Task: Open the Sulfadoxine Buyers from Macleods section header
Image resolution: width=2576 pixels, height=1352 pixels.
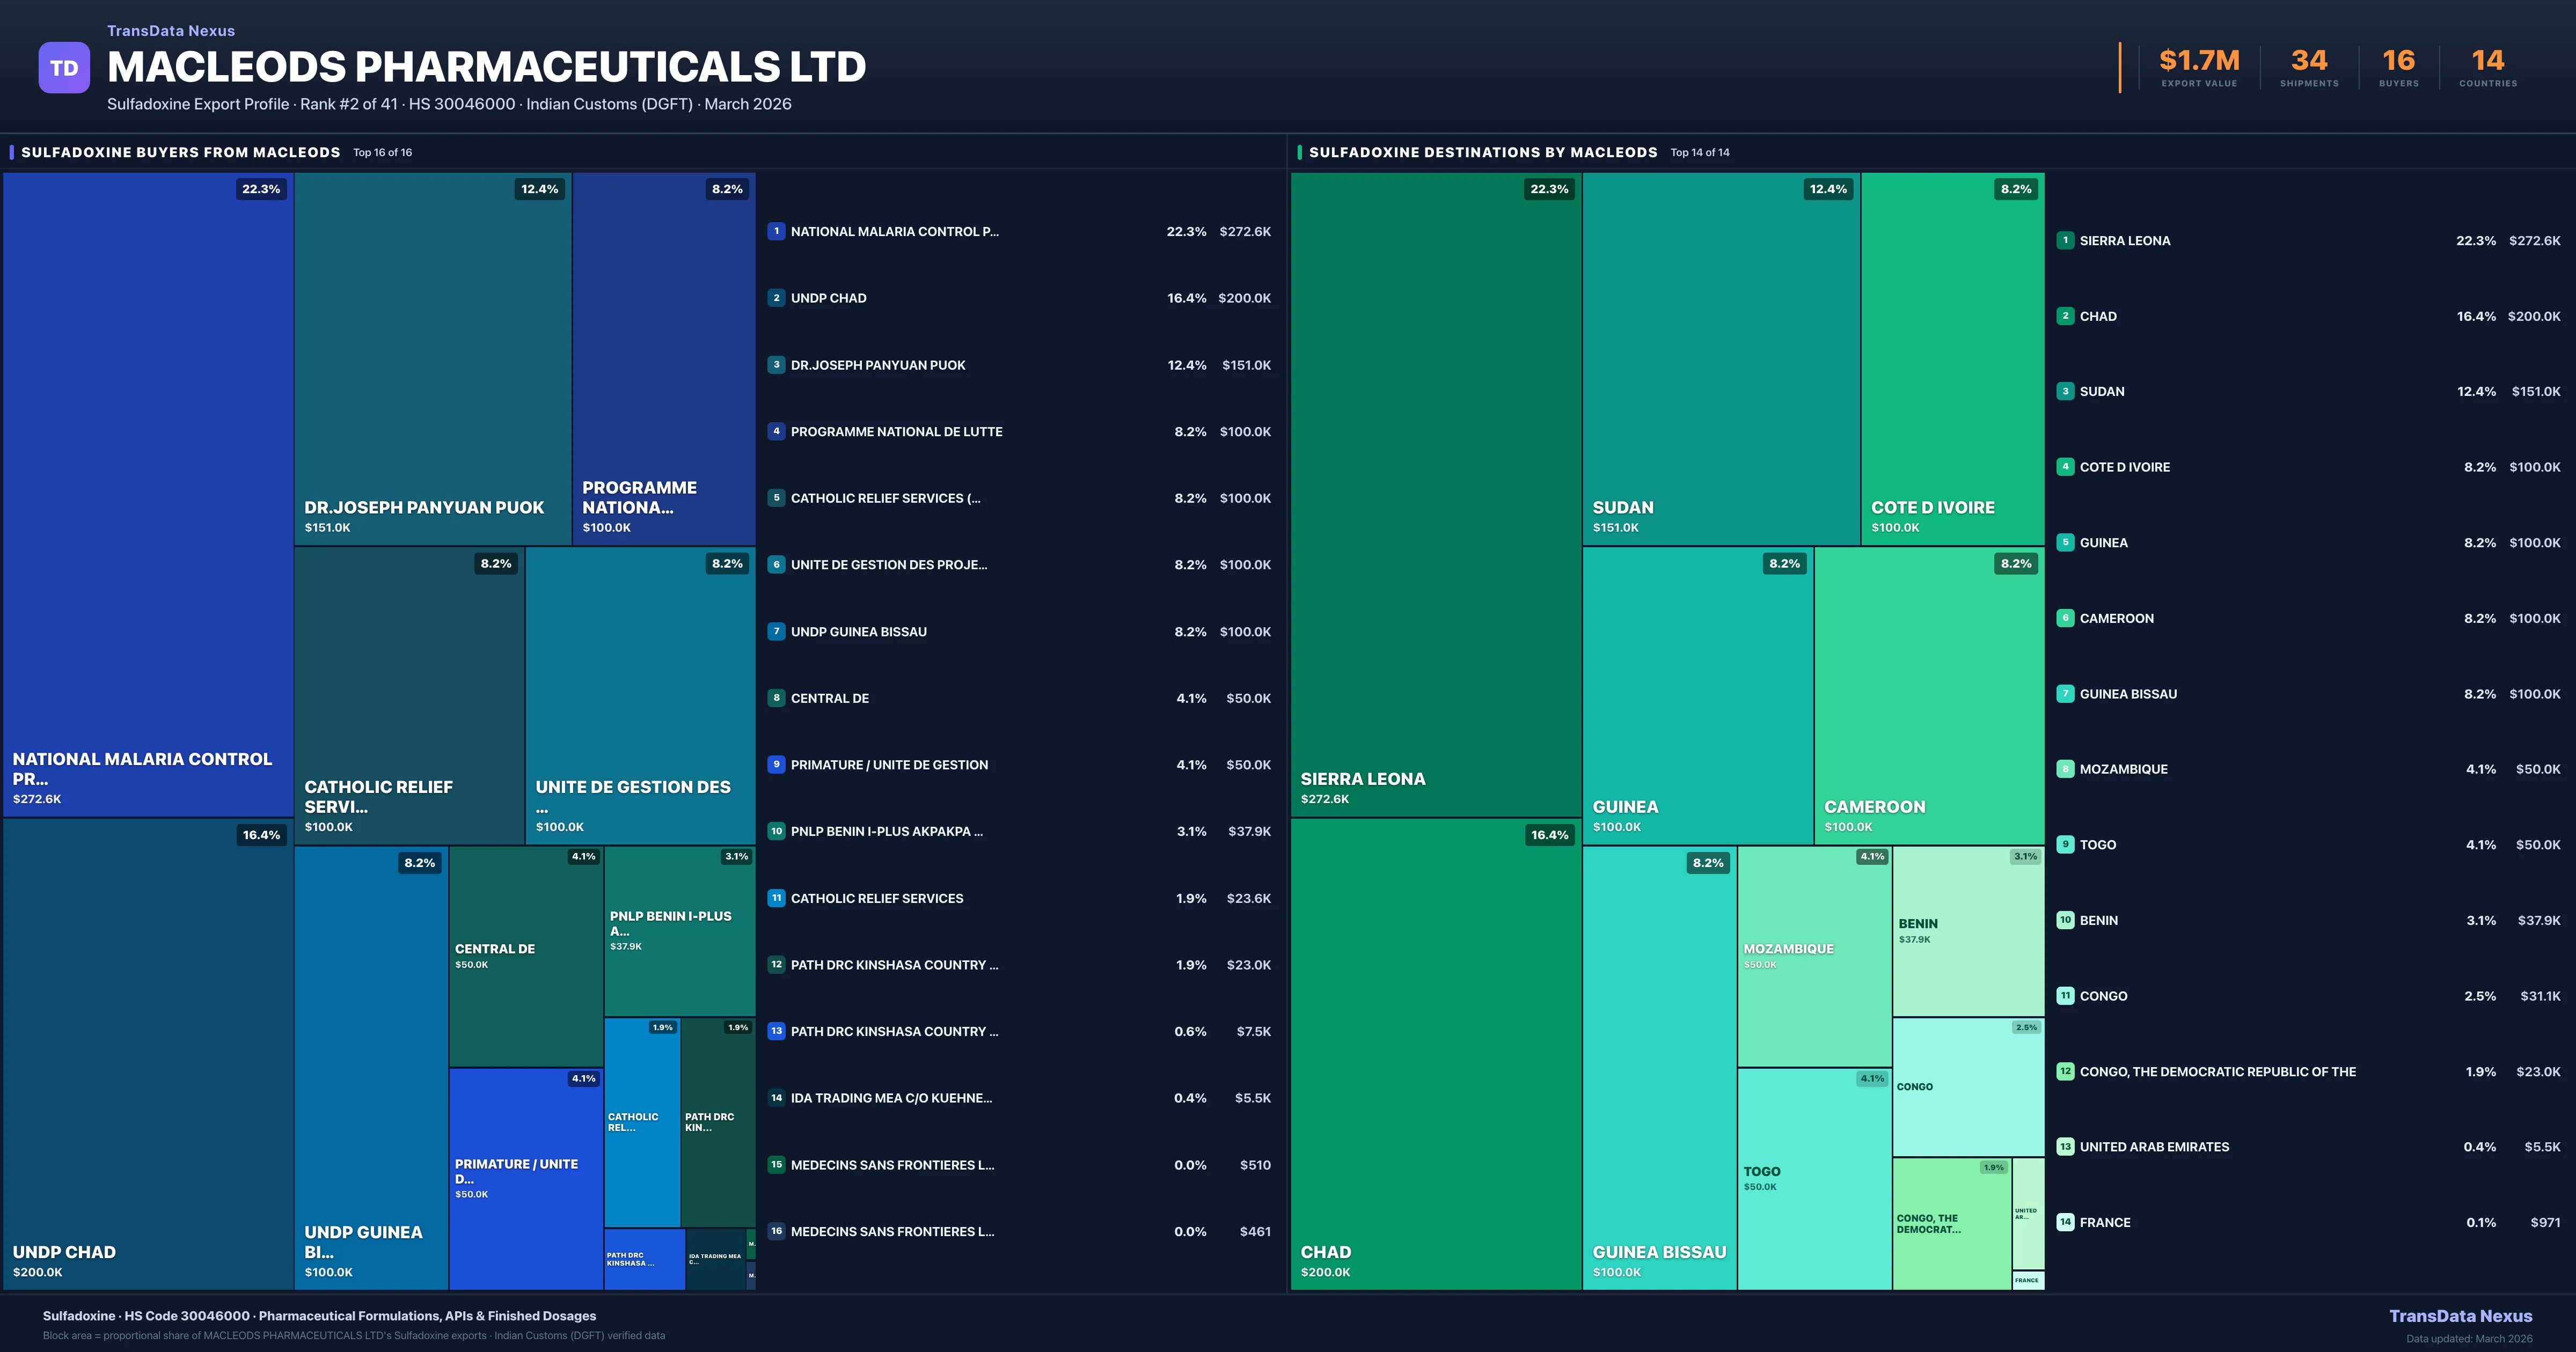Action: coord(180,152)
